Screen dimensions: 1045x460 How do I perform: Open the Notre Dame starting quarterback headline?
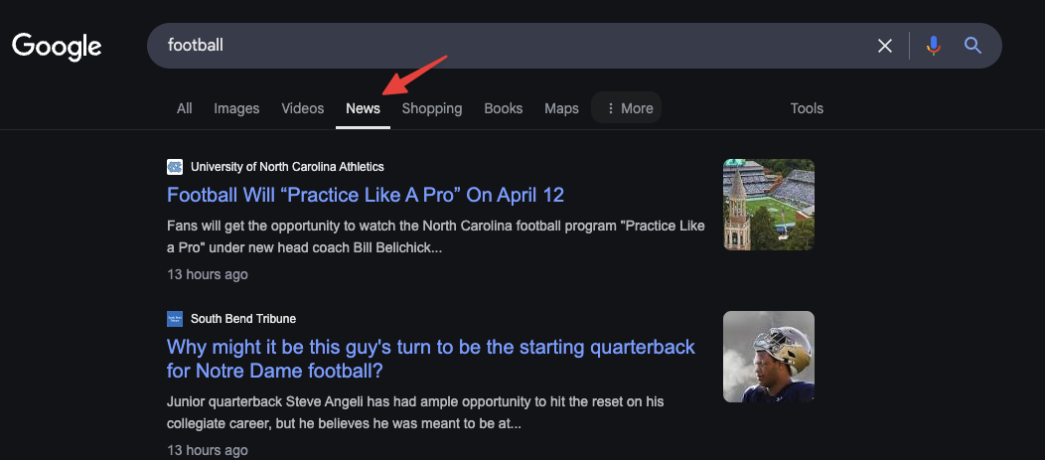tap(430, 358)
